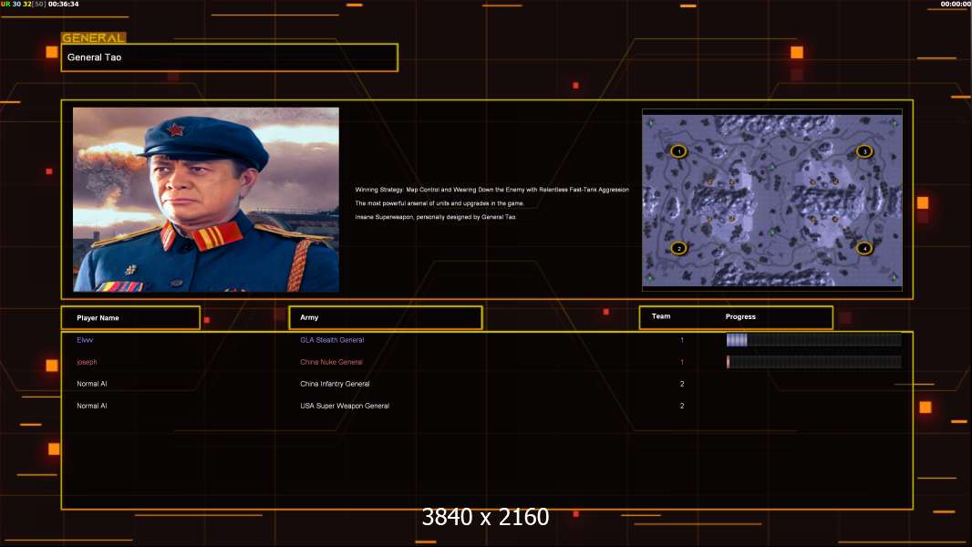Screen dimensions: 972x547
Task: Click the GENERAL label above the name box
Action: 93,37
